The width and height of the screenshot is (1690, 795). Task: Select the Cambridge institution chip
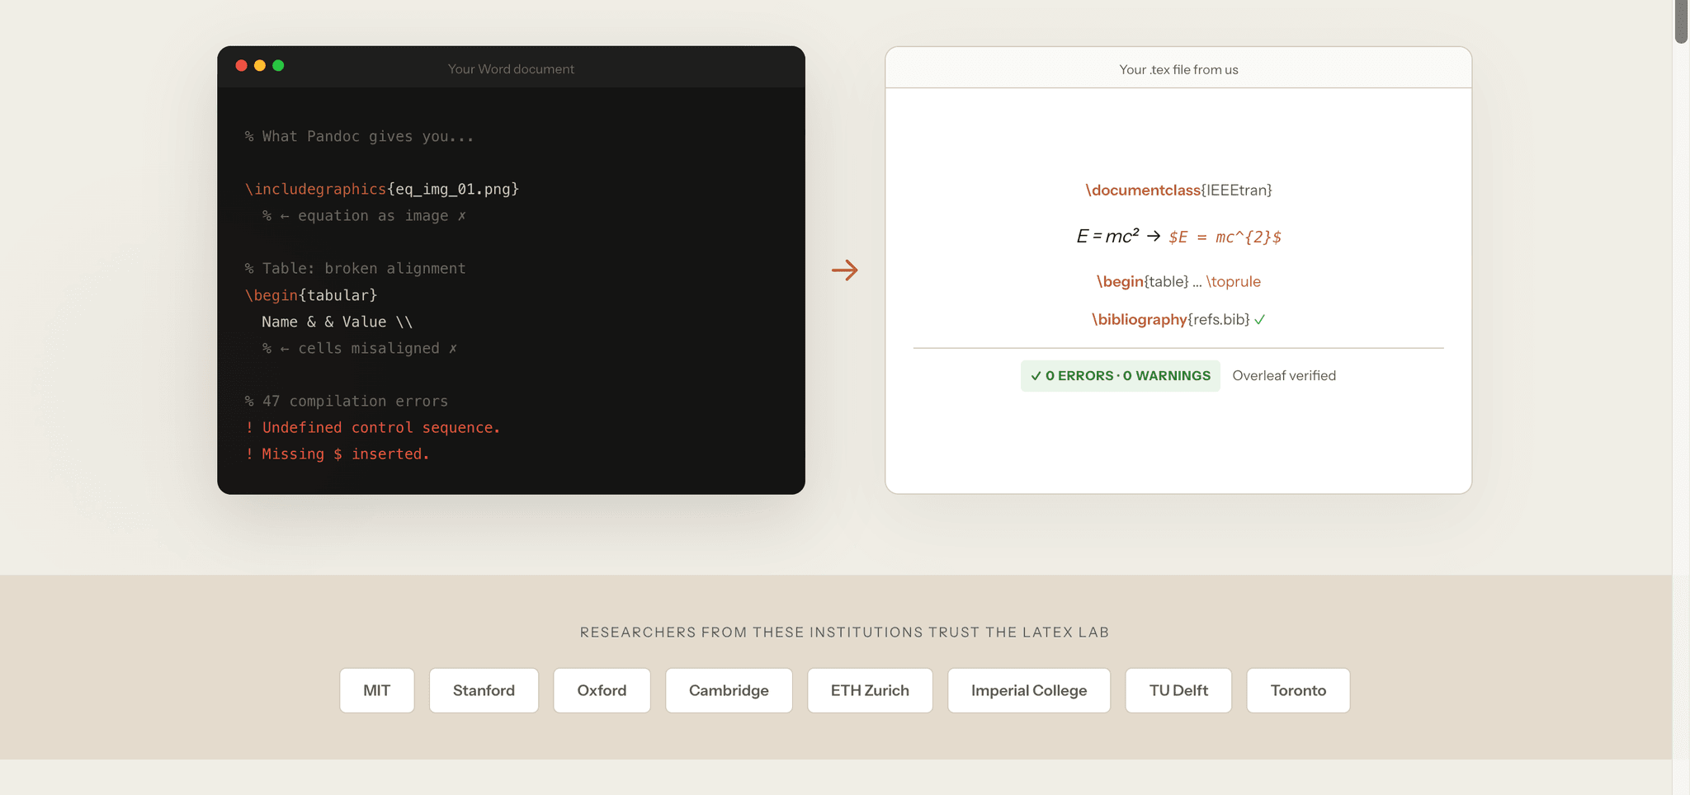(729, 690)
